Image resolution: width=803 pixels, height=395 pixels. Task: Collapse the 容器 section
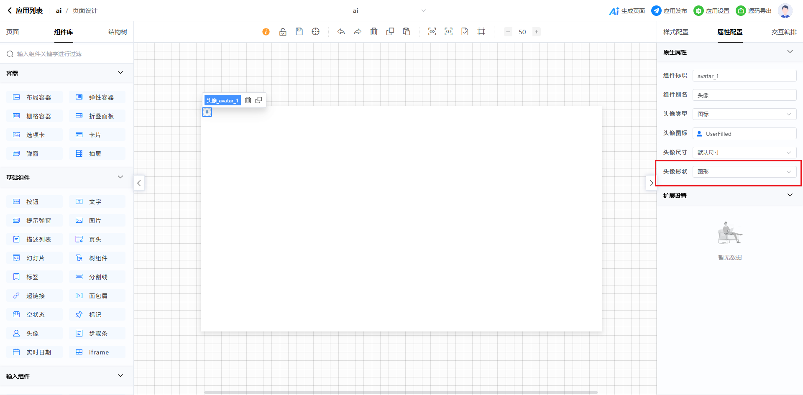[x=120, y=73]
